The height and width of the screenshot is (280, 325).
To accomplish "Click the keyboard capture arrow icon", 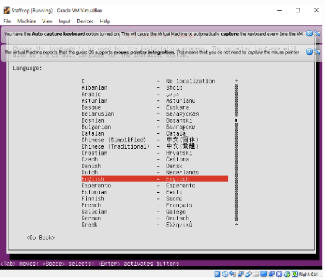I will coord(294,274).
